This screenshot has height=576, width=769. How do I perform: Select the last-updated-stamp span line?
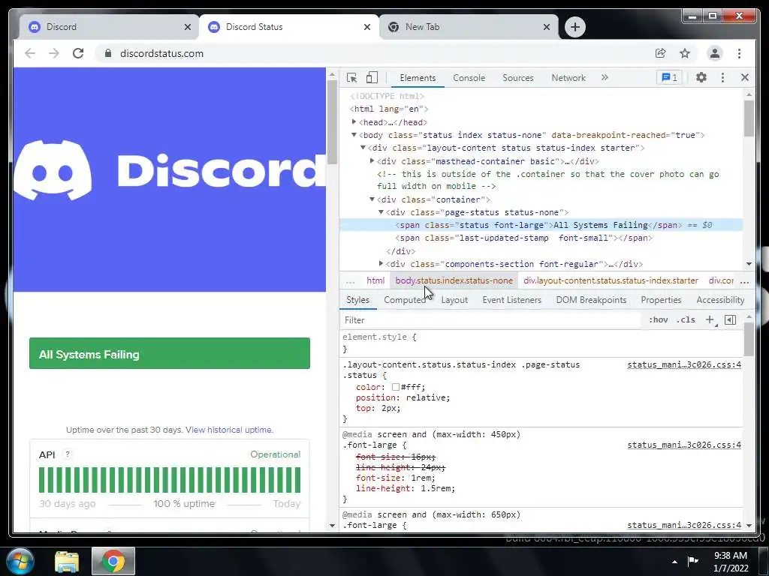coord(523,238)
